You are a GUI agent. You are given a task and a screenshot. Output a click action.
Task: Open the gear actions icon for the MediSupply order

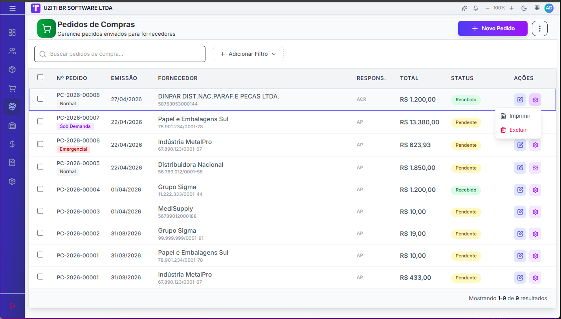pos(535,212)
